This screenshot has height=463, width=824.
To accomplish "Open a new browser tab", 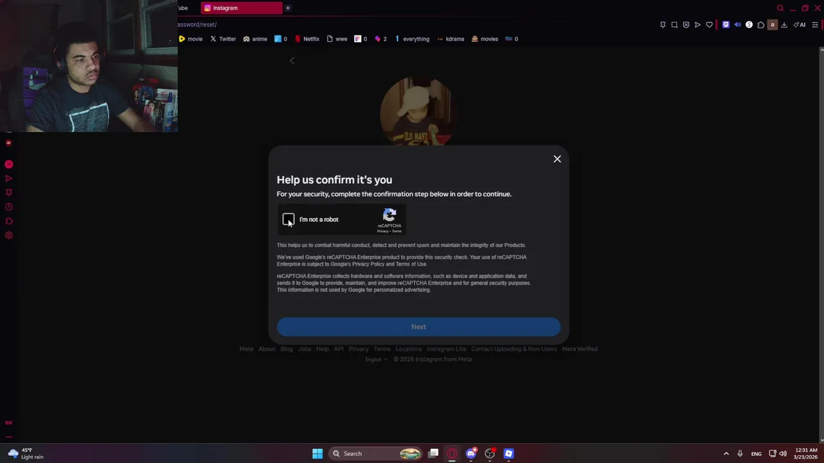I will coord(288,8).
